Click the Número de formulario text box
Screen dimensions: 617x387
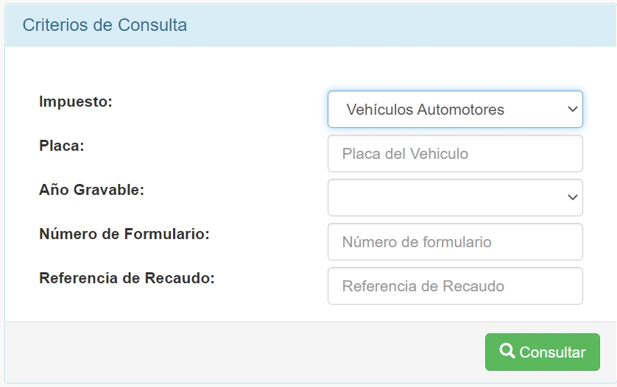454,242
